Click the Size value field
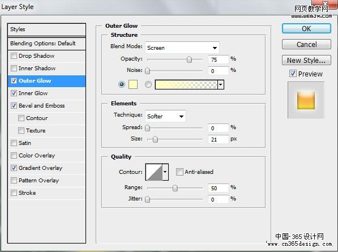This screenshot has height=252, width=338. 218,139
